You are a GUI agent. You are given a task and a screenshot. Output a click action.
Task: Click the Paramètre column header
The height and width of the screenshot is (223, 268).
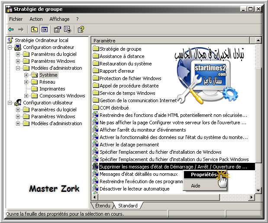click(171, 41)
